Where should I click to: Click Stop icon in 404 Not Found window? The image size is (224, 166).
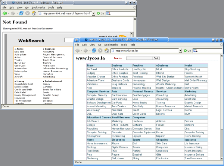coord(27,13)
